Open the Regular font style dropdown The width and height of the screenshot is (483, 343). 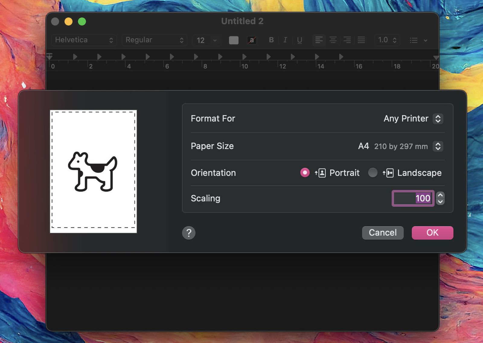pyautogui.click(x=154, y=40)
